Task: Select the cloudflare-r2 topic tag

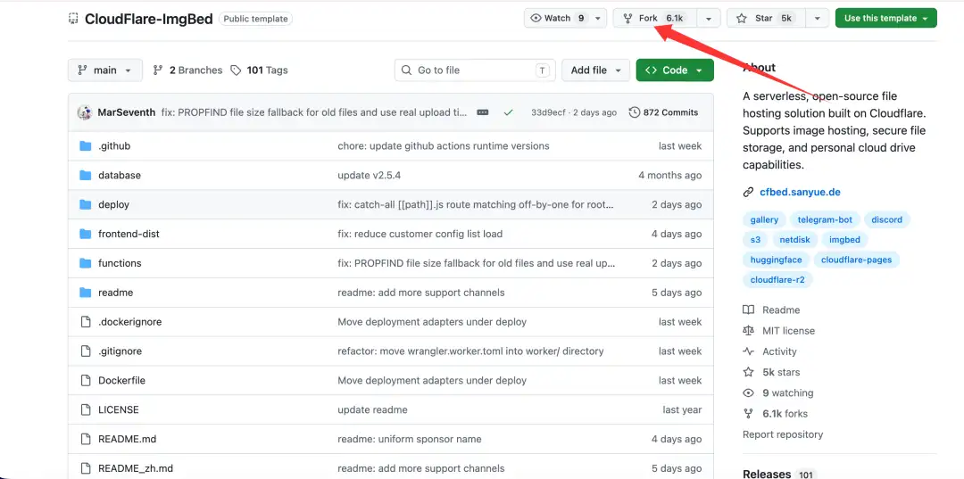Action: [x=777, y=280]
